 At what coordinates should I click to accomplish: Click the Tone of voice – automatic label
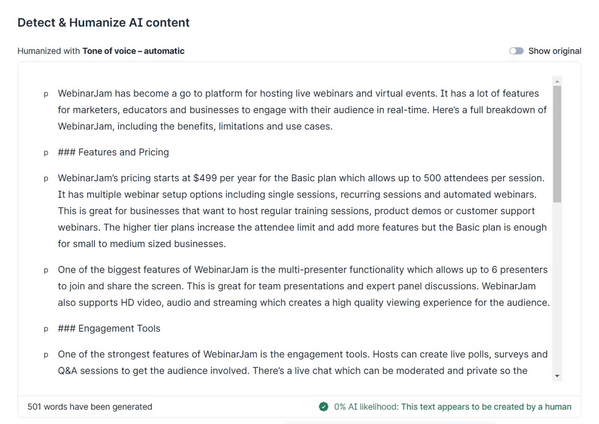click(x=133, y=51)
